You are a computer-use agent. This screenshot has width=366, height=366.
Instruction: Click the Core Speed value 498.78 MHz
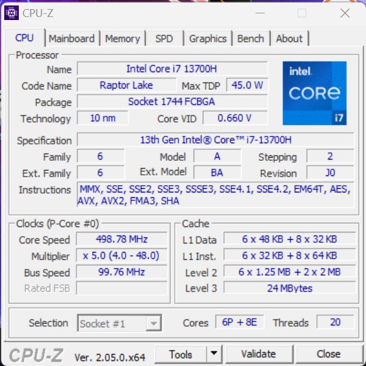click(121, 239)
